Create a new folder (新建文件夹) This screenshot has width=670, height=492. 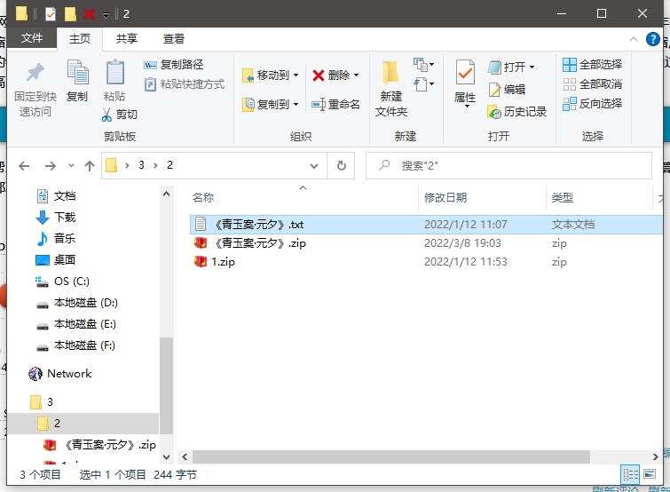point(391,89)
